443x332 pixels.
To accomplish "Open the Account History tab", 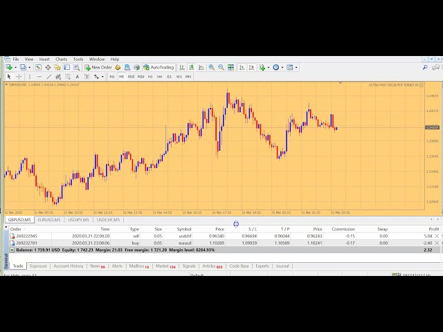I will tap(69, 266).
